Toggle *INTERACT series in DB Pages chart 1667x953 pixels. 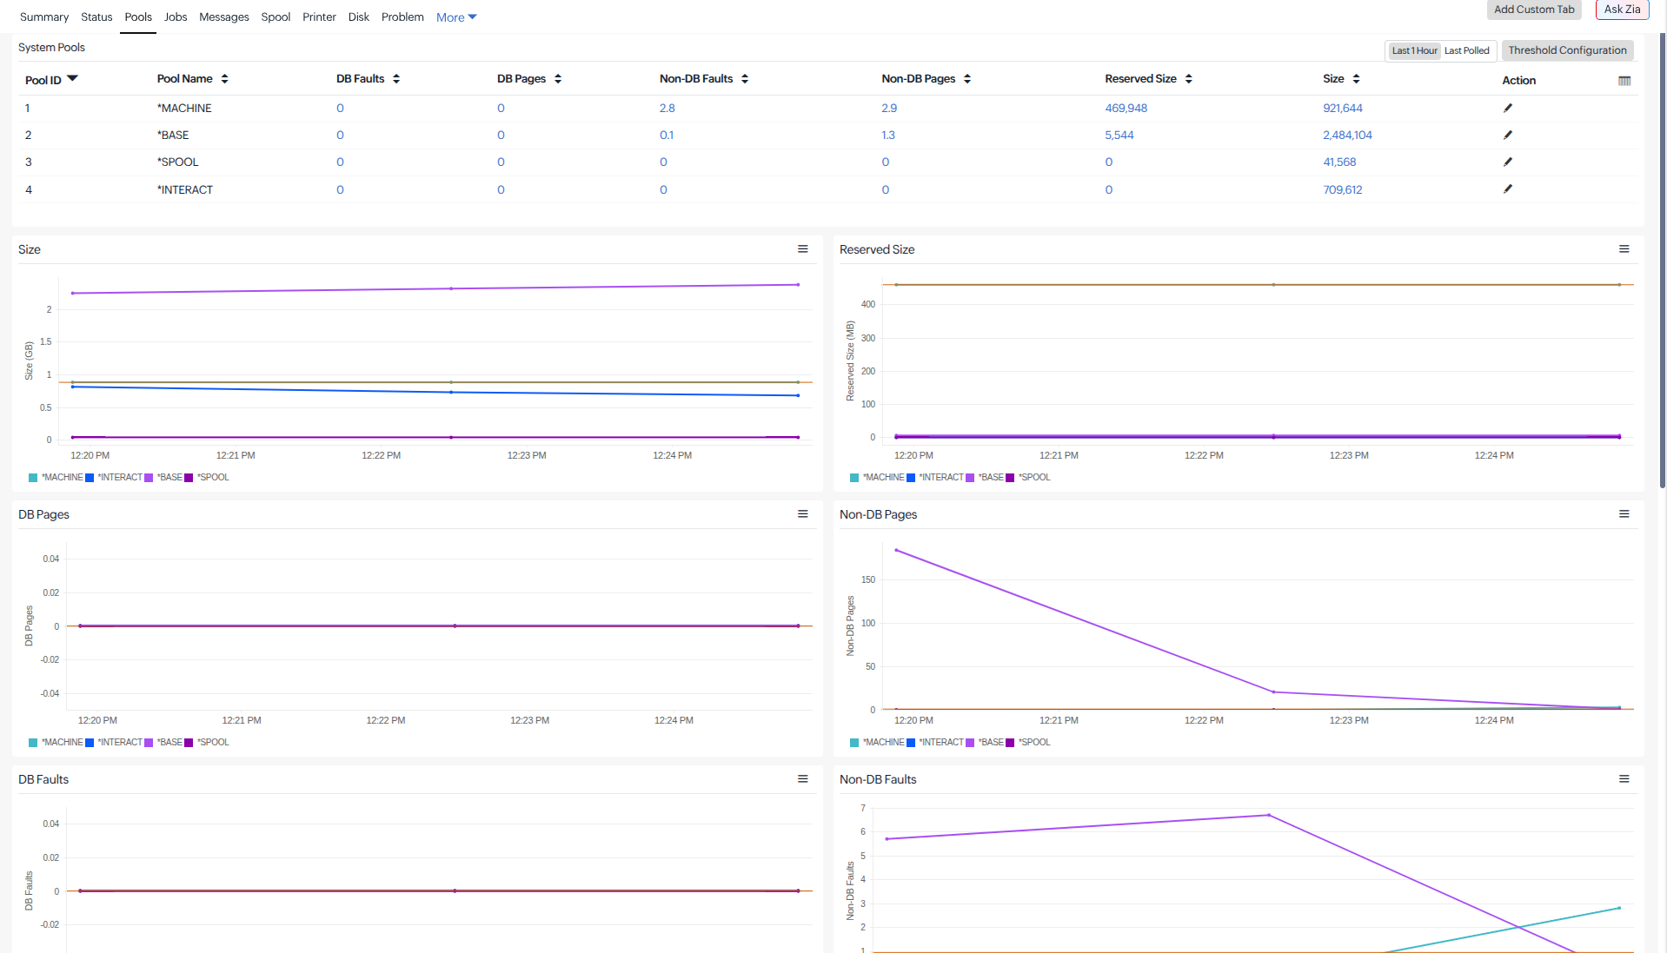(x=114, y=742)
